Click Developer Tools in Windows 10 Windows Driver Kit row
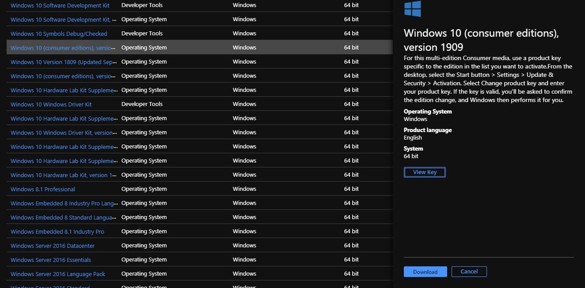The width and height of the screenshot is (585, 288). click(x=142, y=104)
